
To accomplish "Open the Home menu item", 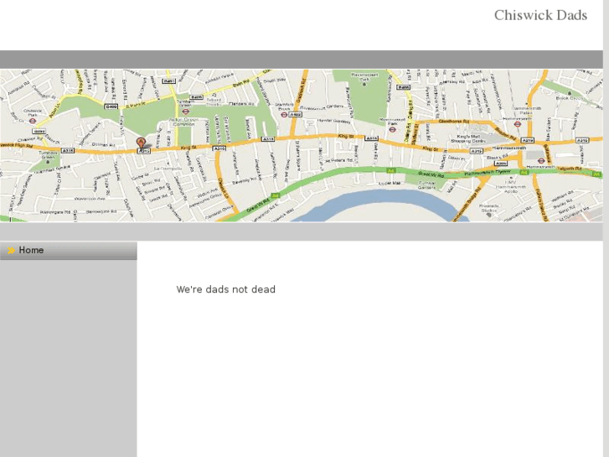I will tap(69, 251).
